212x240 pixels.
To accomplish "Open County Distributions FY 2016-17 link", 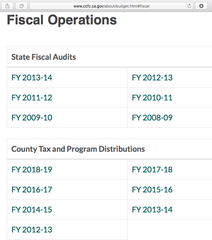I will point(32,190).
